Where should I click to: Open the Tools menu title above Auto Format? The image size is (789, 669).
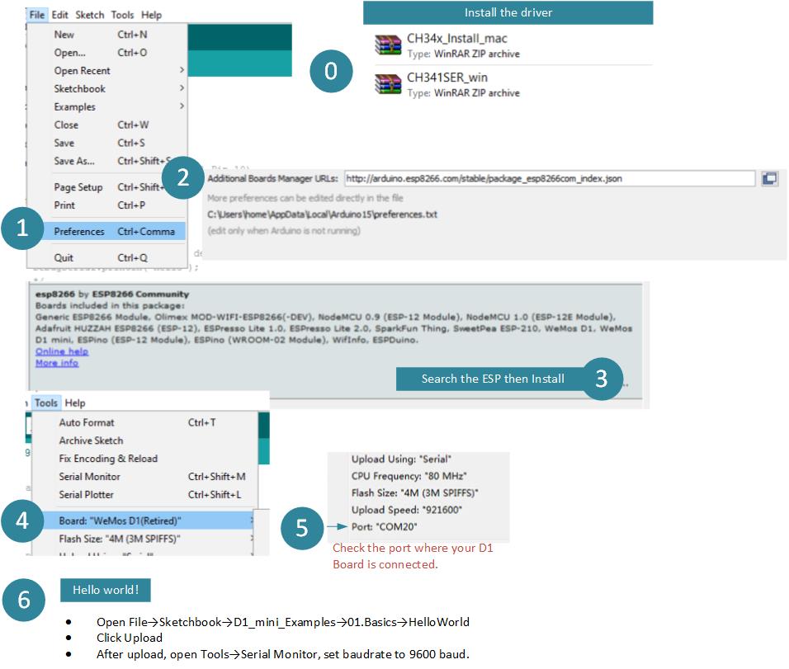click(x=45, y=403)
